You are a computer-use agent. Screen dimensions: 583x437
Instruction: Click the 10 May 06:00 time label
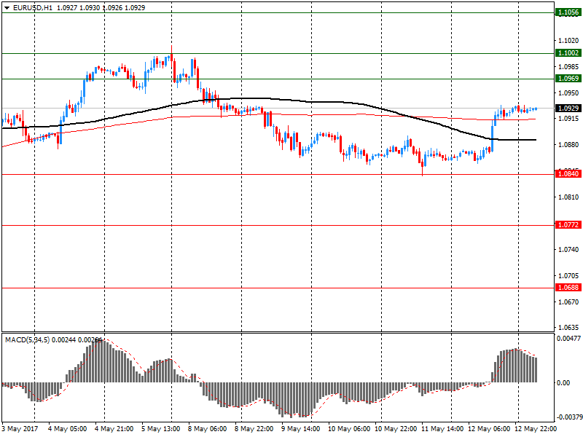point(349,429)
